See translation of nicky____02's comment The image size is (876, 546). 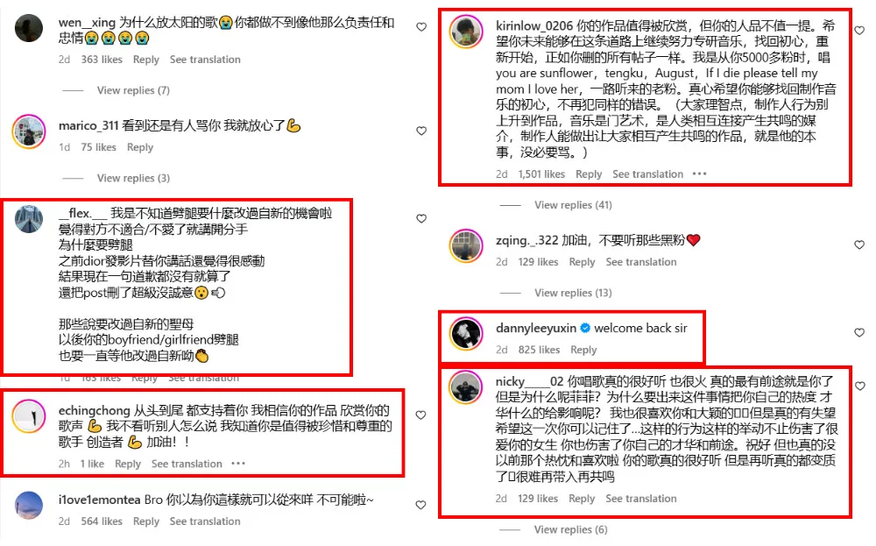click(x=641, y=498)
